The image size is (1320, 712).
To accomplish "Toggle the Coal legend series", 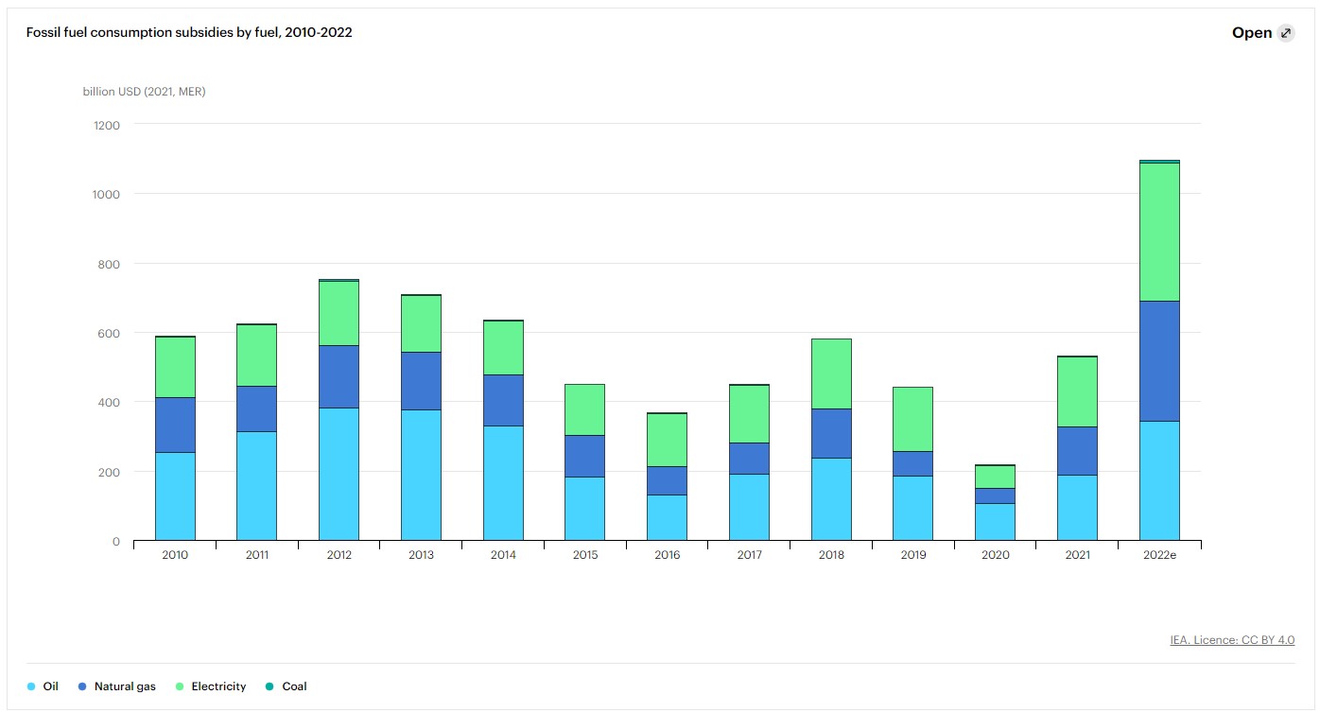I will click(x=294, y=686).
